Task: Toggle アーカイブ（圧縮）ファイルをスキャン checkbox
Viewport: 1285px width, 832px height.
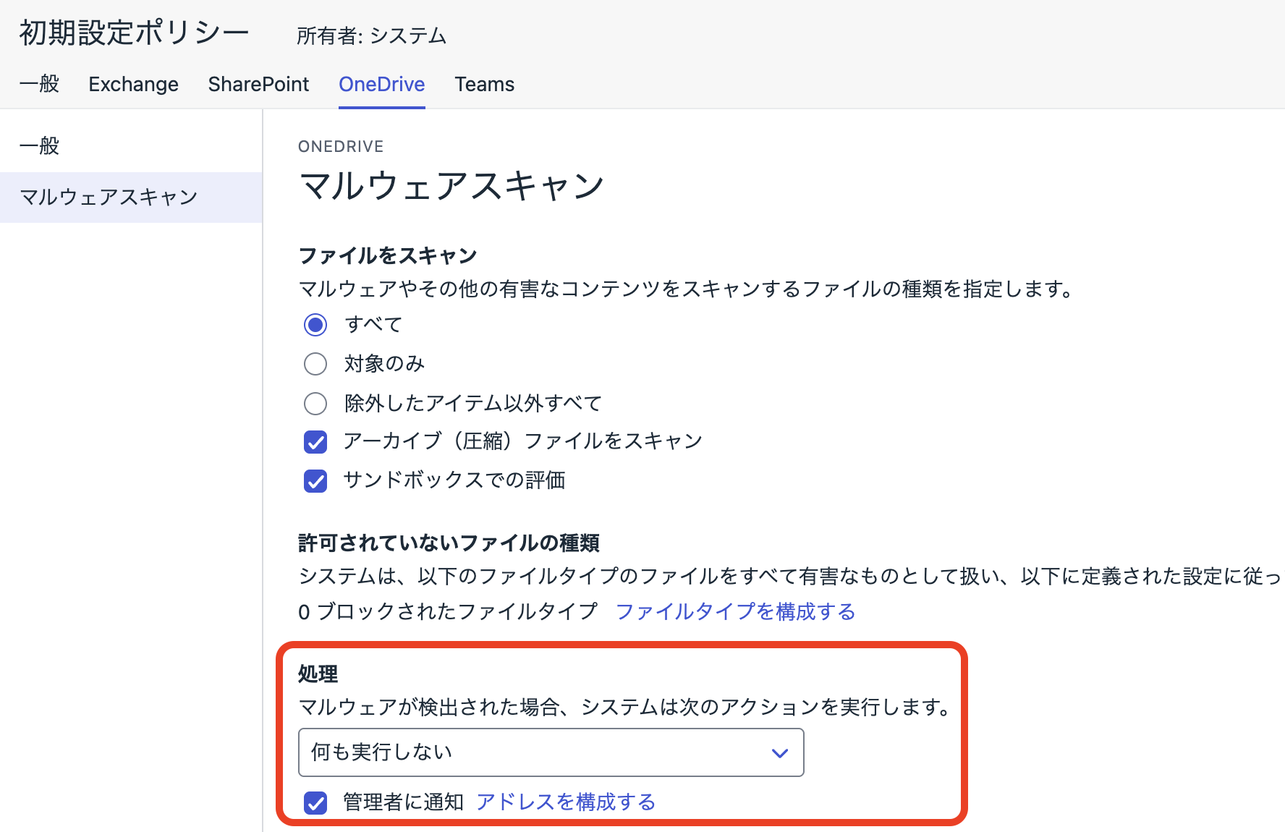Action: (315, 441)
